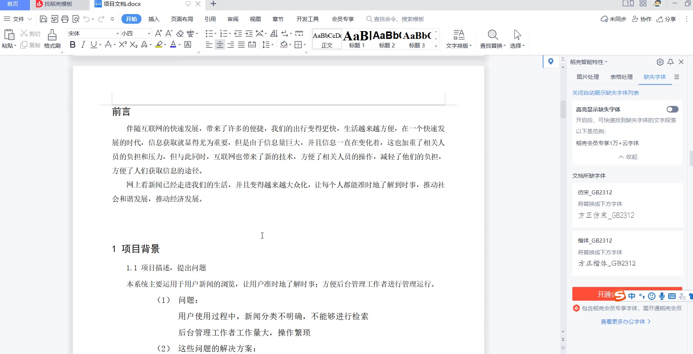Open Sogou IME soft keyboard icon
Screen dimensions: 693x354
coord(672,296)
